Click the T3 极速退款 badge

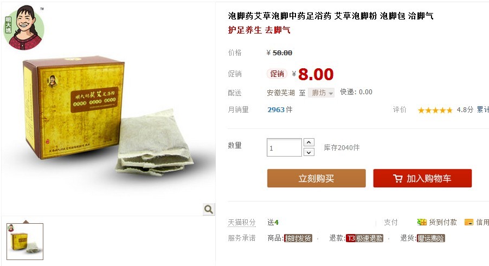coord(364,238)
